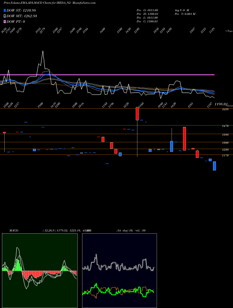Select the 'DOW MT: 1262.93' legend text
The width and height of the screenshot is (233, 308).
tap(22, 16)
